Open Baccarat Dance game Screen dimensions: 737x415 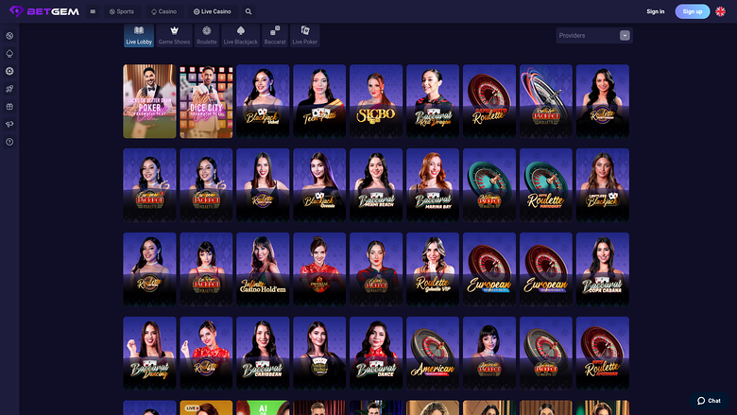(x=376, y=354)
